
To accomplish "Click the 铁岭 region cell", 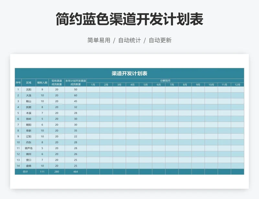I will point(28,119).
